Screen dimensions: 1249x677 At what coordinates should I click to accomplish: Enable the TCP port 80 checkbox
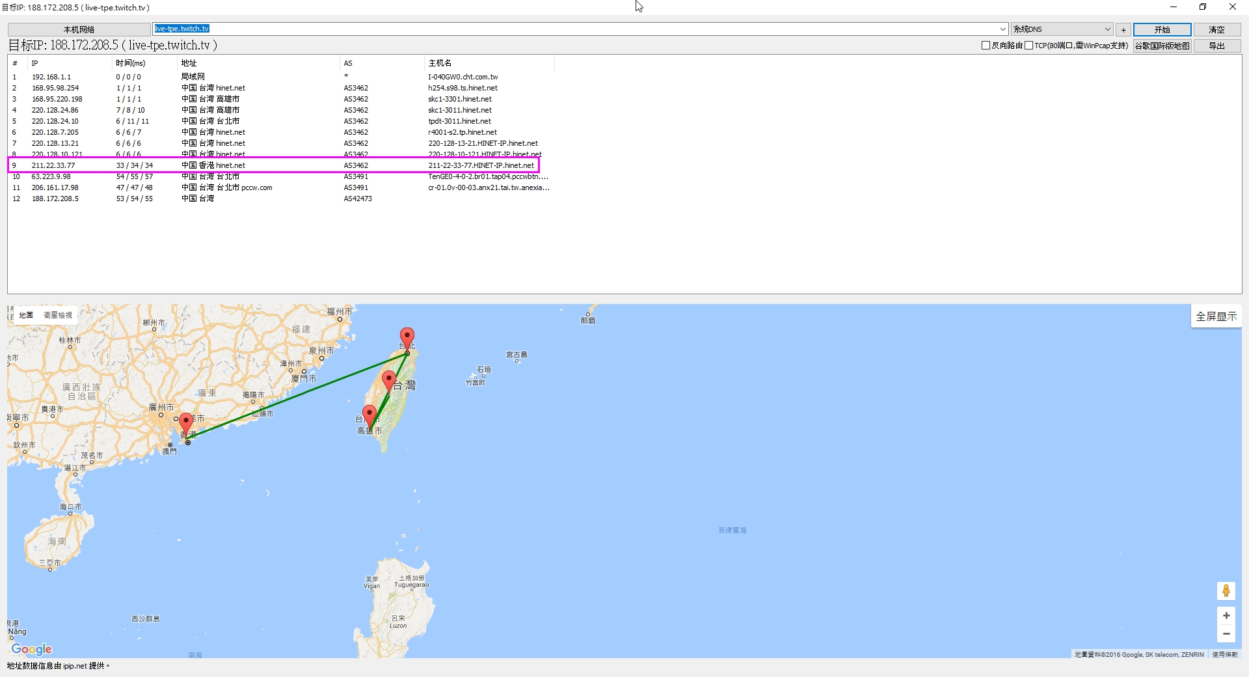[x=1028, y=46]
